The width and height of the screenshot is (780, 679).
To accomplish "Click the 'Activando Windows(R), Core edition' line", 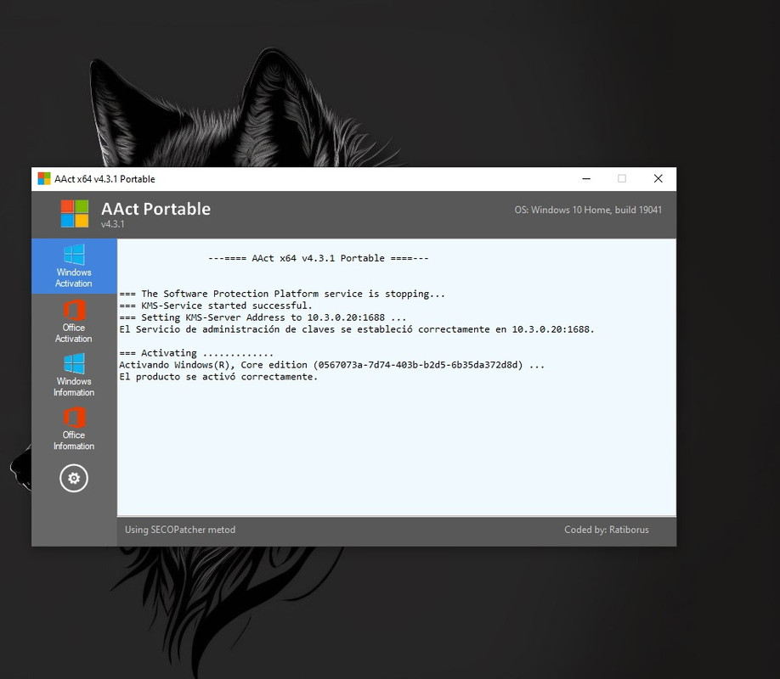I will [x=332, y=365].
